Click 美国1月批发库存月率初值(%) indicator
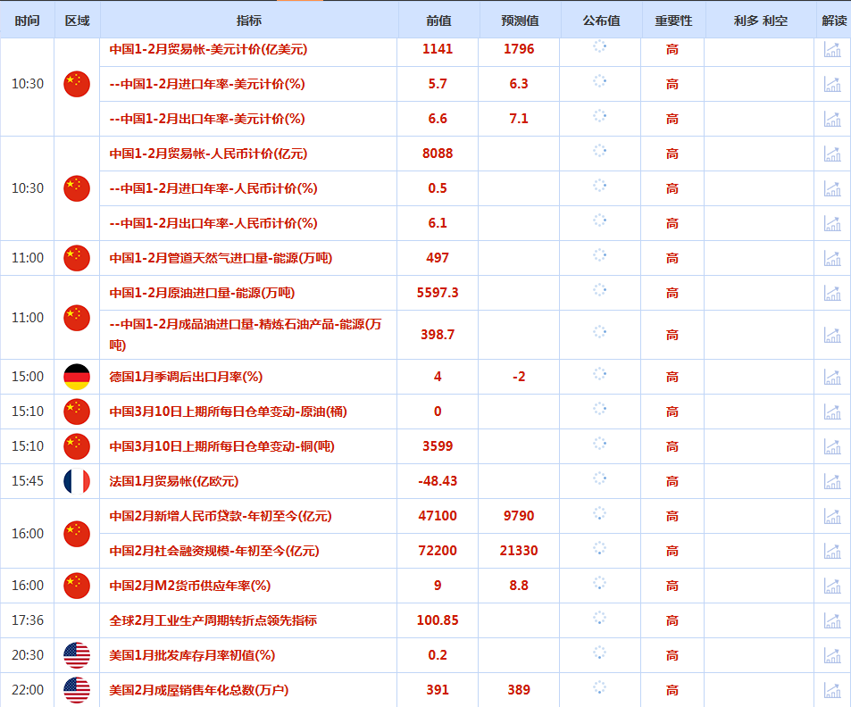 [x=192, y=655]
